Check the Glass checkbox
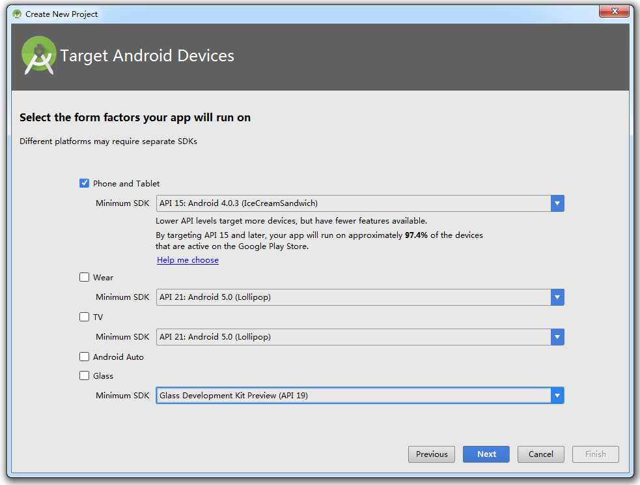 [x=84, y=375]
